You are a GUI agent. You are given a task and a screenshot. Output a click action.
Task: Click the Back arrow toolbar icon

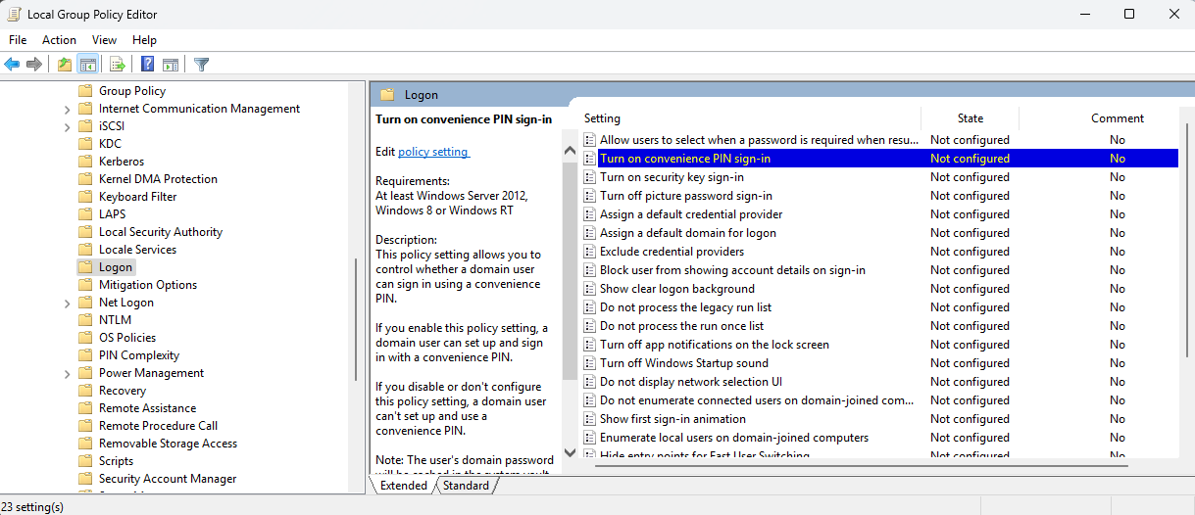pos(12,65)
